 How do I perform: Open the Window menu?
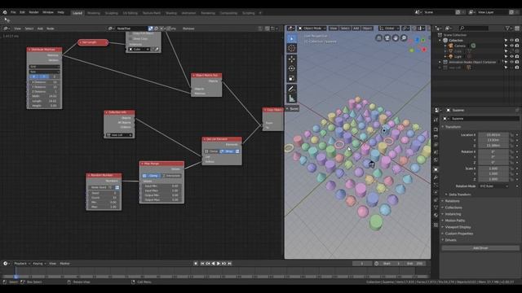point(48,12)
